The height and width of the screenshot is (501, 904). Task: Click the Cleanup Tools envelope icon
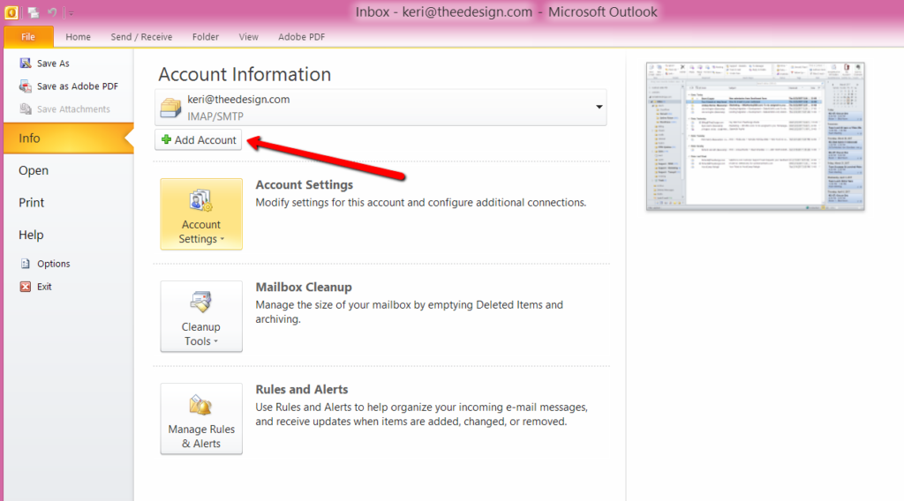pyautogui.click(x=200, y=303)
